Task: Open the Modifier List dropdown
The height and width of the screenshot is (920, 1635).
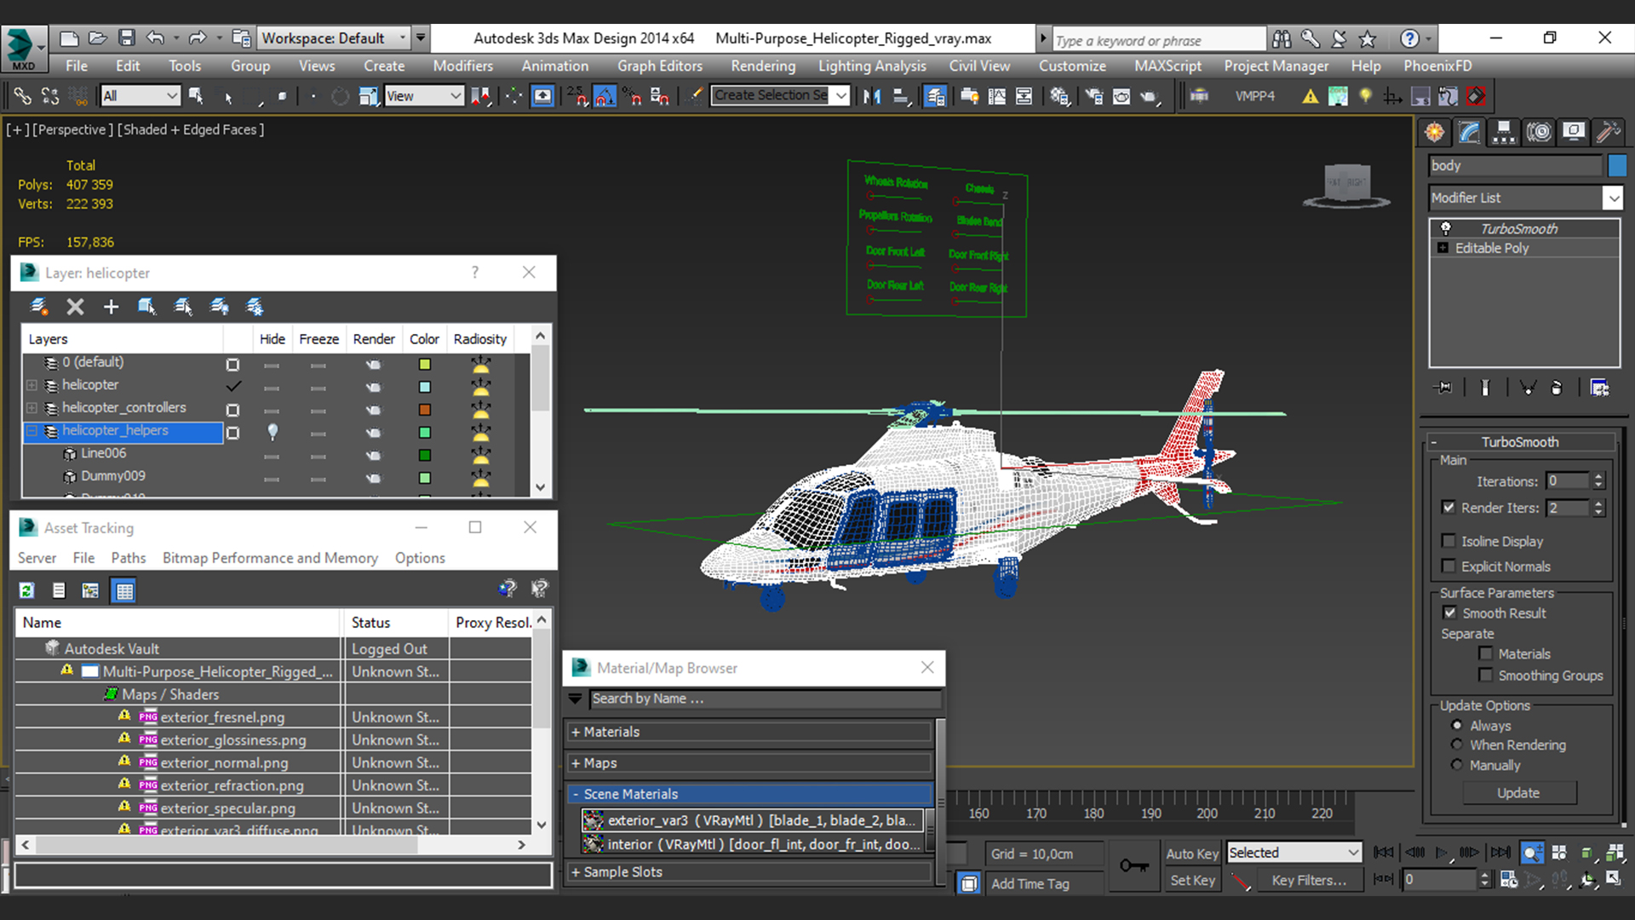Action: pos(1613,198)
